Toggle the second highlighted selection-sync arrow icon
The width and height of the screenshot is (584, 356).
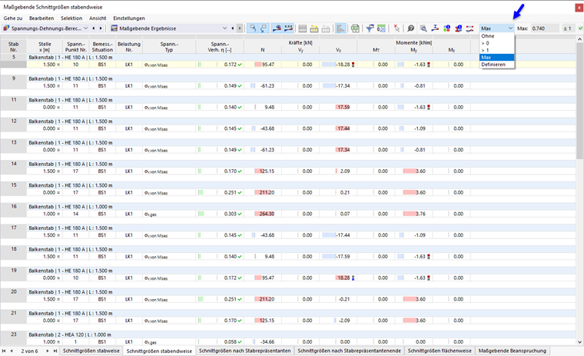[x=264, y=28]
